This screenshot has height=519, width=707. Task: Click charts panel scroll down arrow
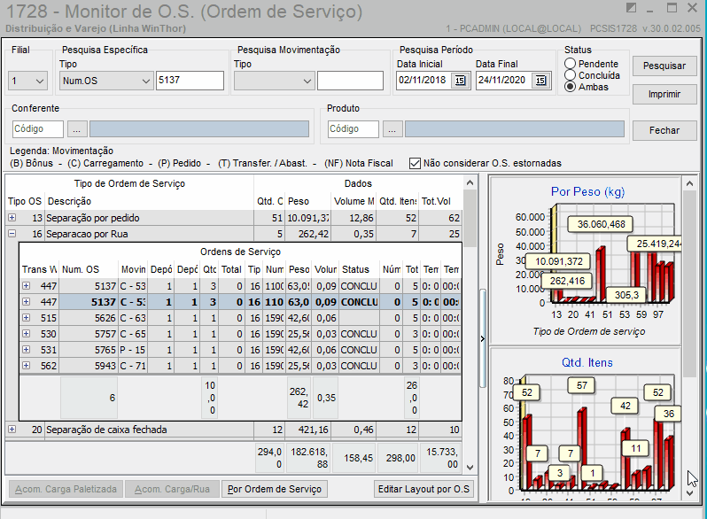(x=689, y=493)
